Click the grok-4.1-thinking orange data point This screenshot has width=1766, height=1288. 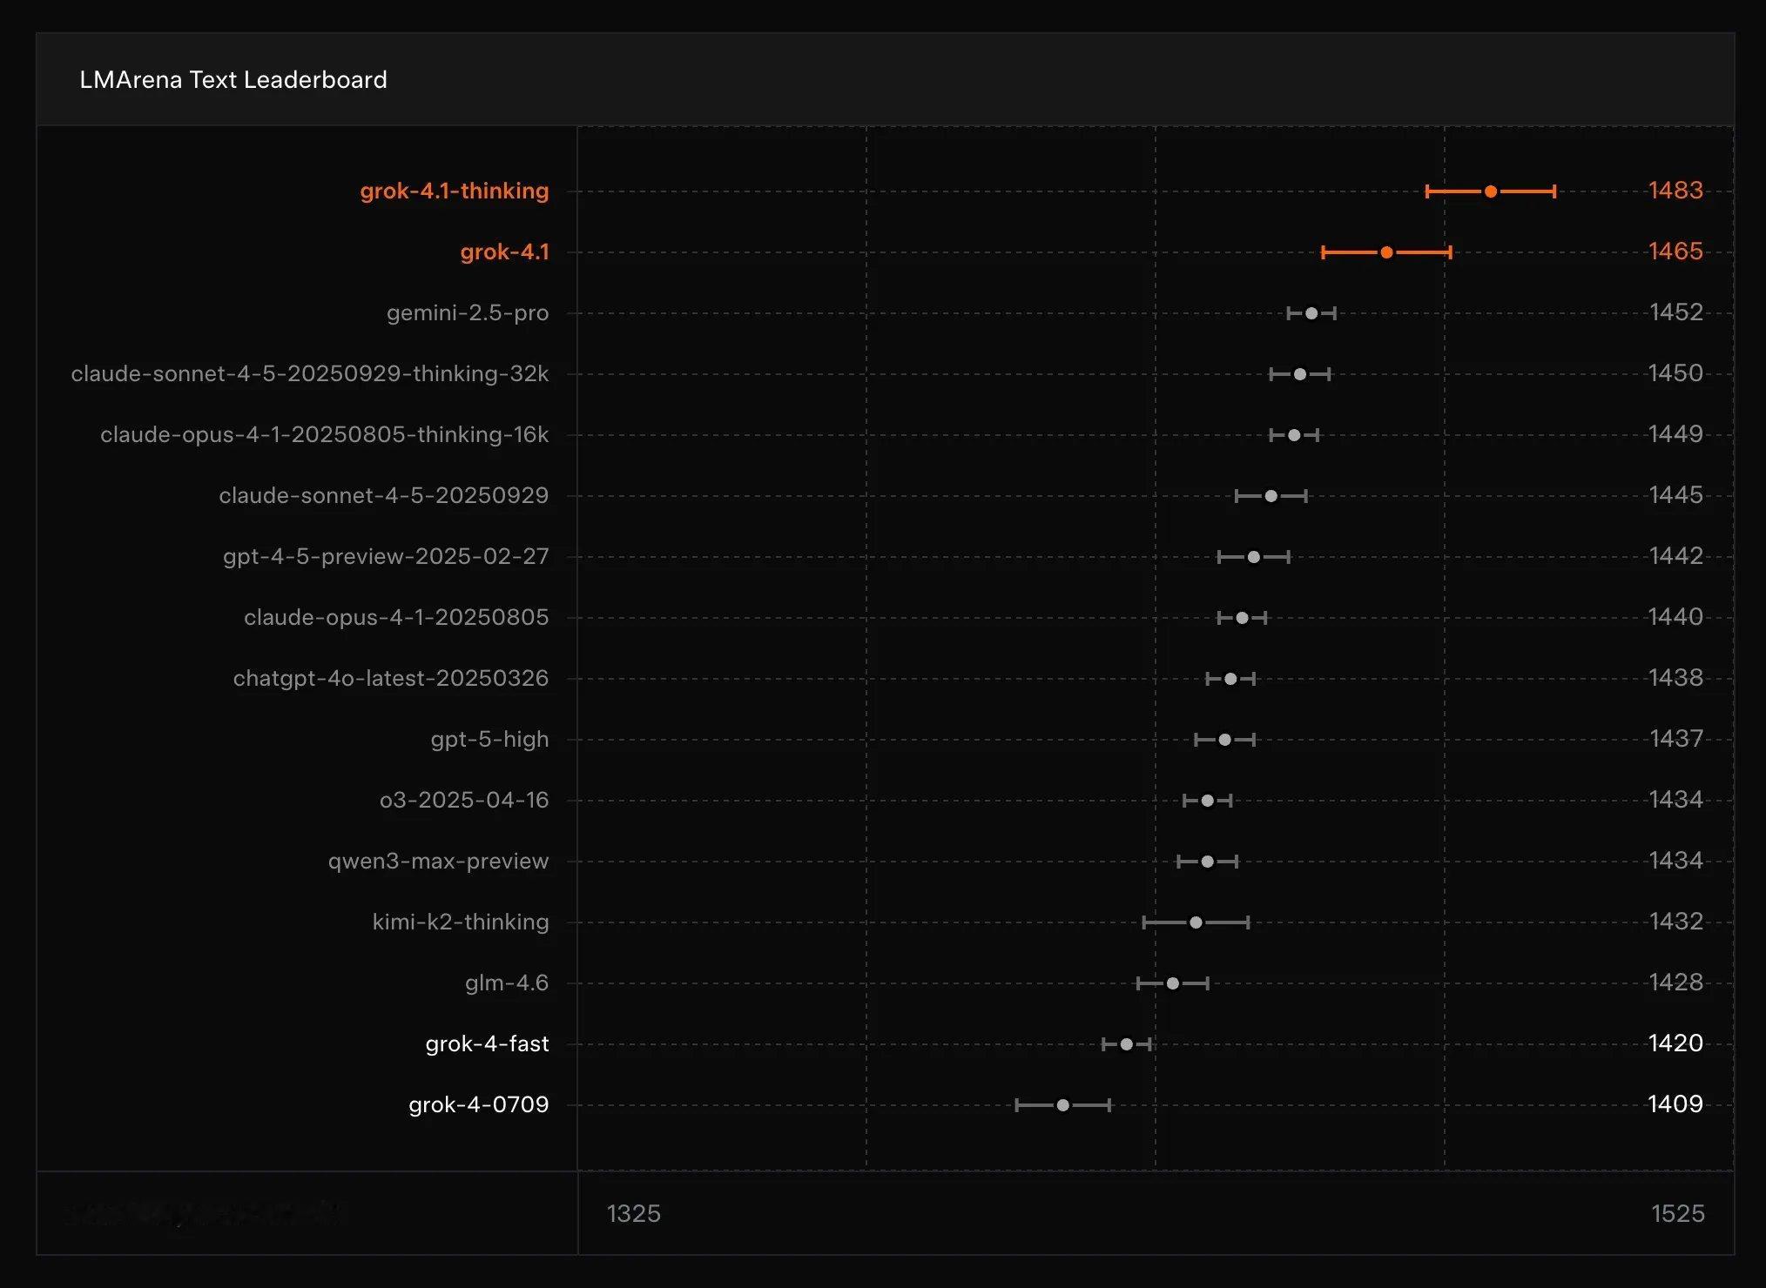(1490, 191)
